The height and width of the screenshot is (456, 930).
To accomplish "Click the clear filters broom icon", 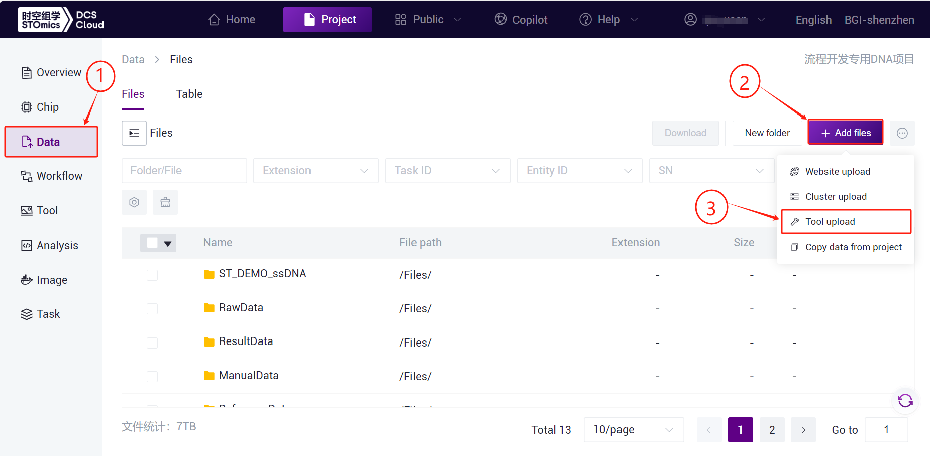I will coord(165,202).
